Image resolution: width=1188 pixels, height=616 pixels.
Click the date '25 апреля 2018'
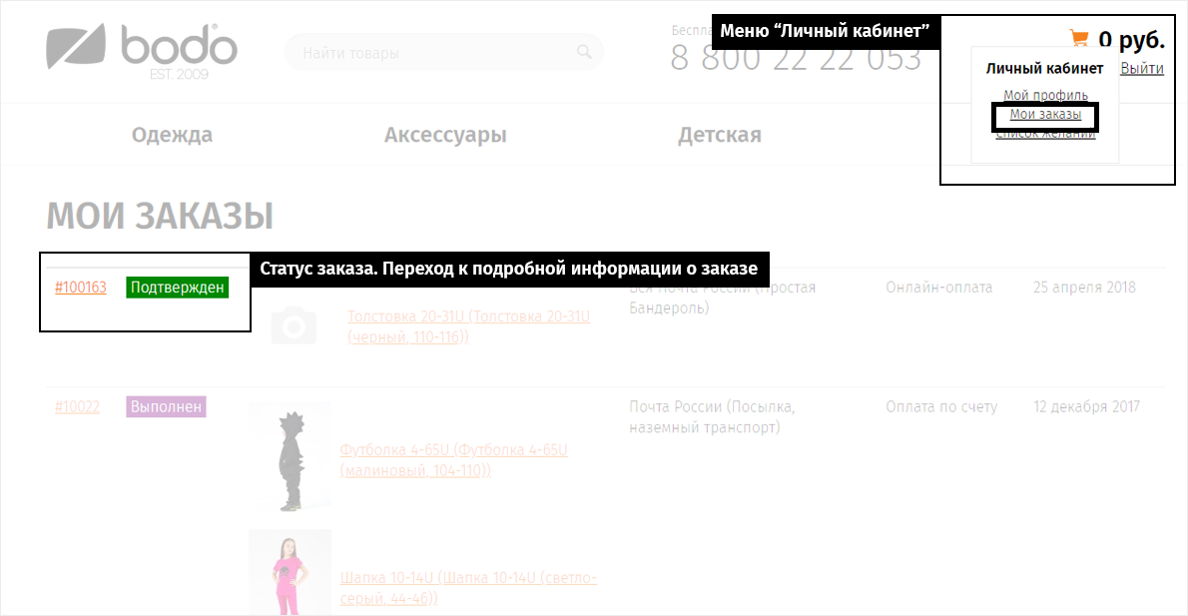(1084, 288)
